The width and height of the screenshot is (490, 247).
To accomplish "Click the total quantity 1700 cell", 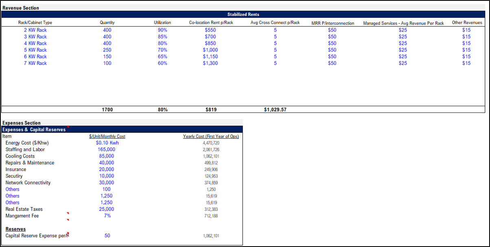I will pyautogui.click(x=107, y=110).
